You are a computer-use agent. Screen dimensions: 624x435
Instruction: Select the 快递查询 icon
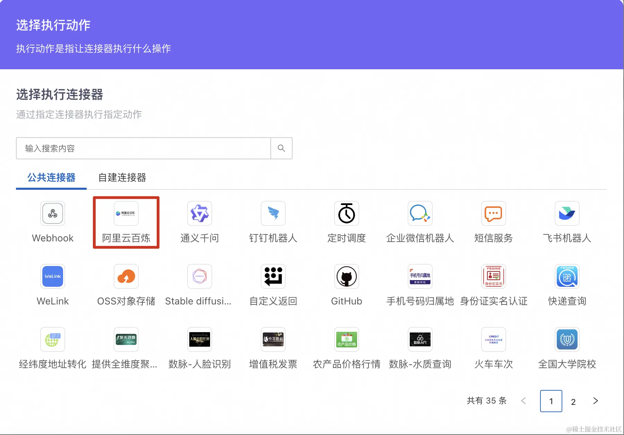pyautogui.click(x=567, y=276)
